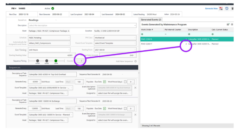Click the export icon in Events panel

pos(228,24)
